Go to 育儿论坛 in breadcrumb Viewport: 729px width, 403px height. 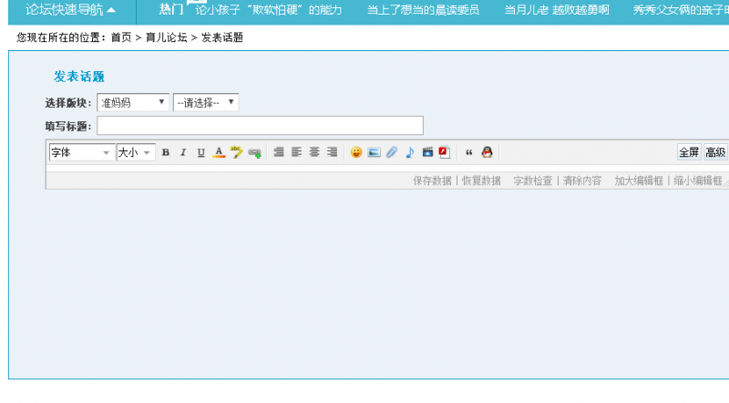166,38
